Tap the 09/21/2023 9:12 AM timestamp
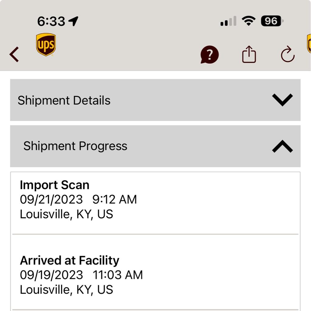This screenshot has width=311, height=311. pyautogui.click(x=78, y=200)
